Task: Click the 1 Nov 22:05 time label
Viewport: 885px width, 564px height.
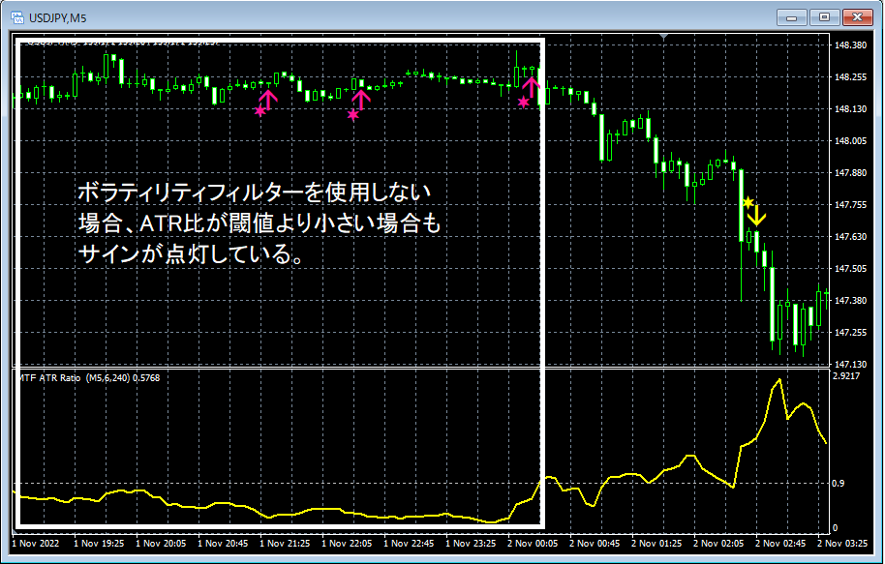Action: tap(347, 543)
